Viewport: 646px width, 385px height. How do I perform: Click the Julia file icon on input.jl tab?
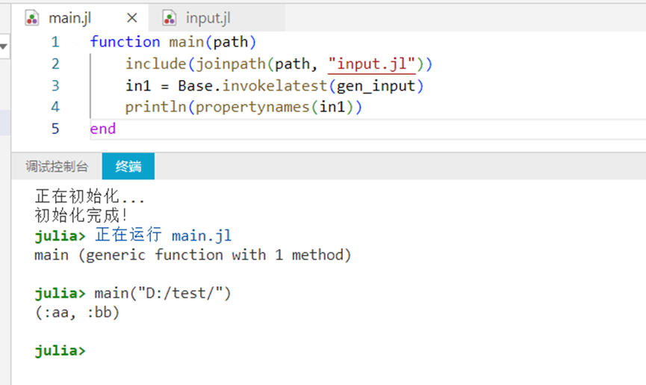tap(170, 18)
